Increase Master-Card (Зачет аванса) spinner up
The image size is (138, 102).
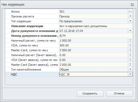point(130,64)
